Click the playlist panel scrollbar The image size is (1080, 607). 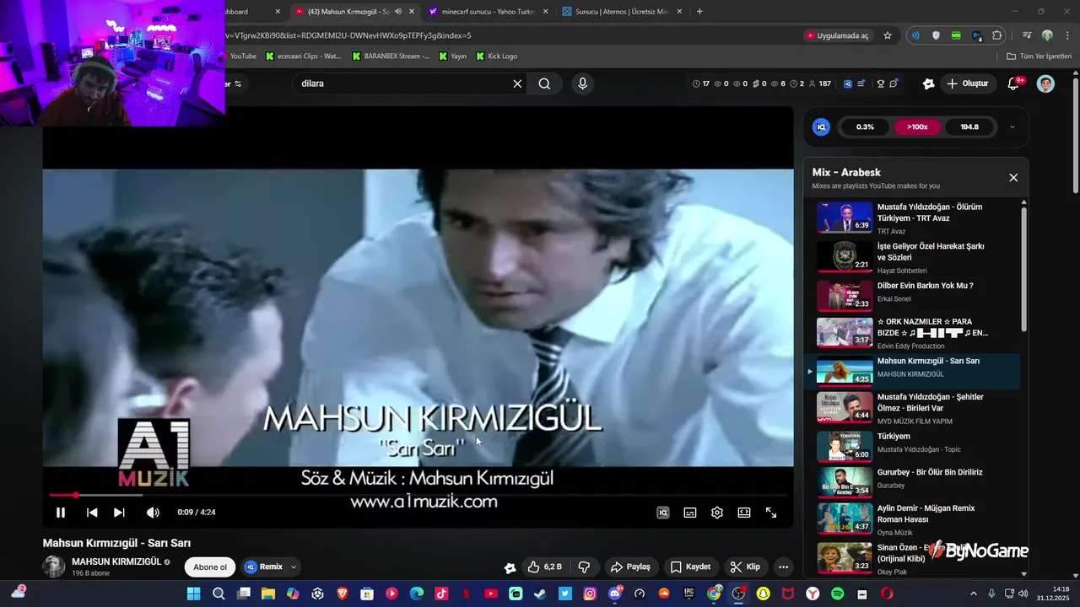1024,270
